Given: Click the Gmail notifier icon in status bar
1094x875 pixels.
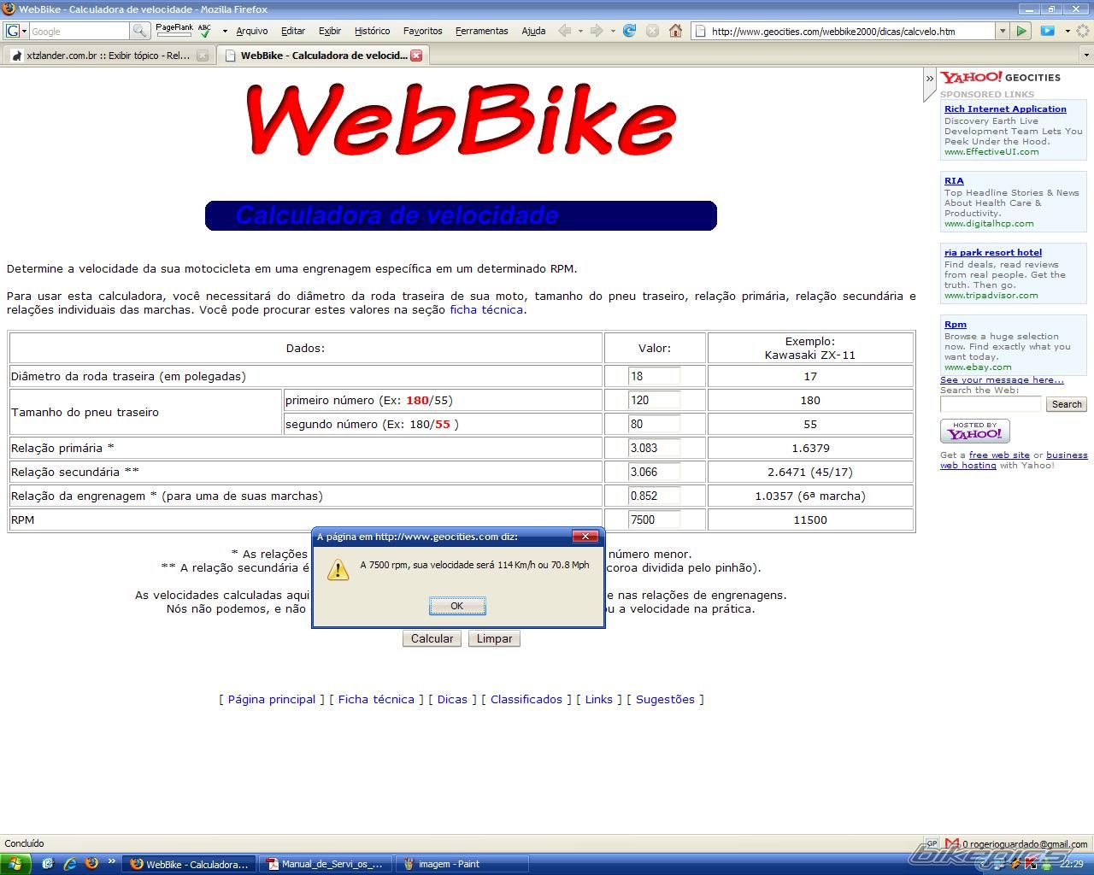Looking at the screenshot, I should coord(952,843).
